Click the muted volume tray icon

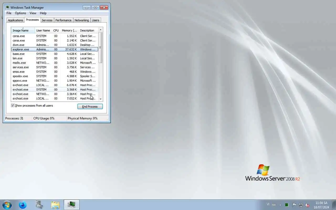coord(307,205)
